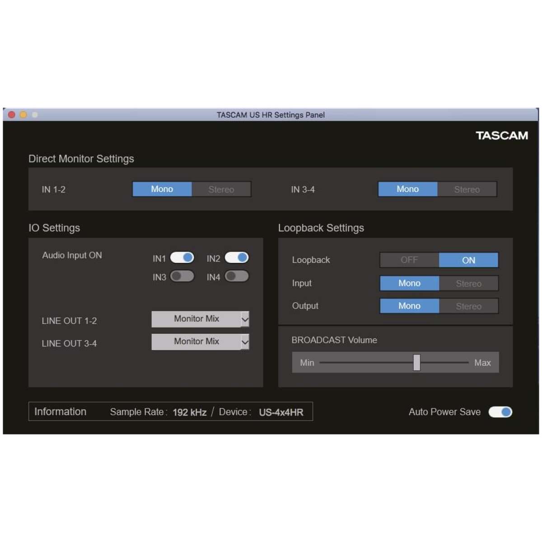Screen dimensions: 542x542
Task: Select Mono for IN 3-4 direct monitor
Action: coord(408,189)
